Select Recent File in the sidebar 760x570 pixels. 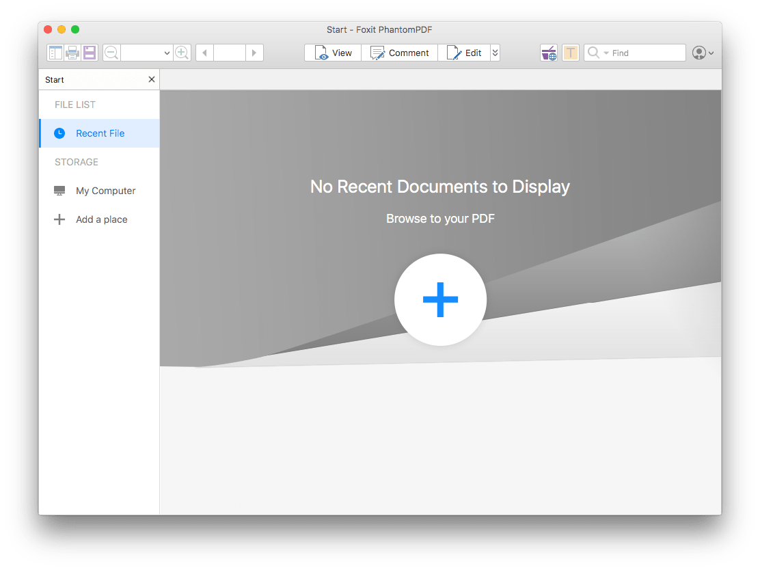click(100, 133)
